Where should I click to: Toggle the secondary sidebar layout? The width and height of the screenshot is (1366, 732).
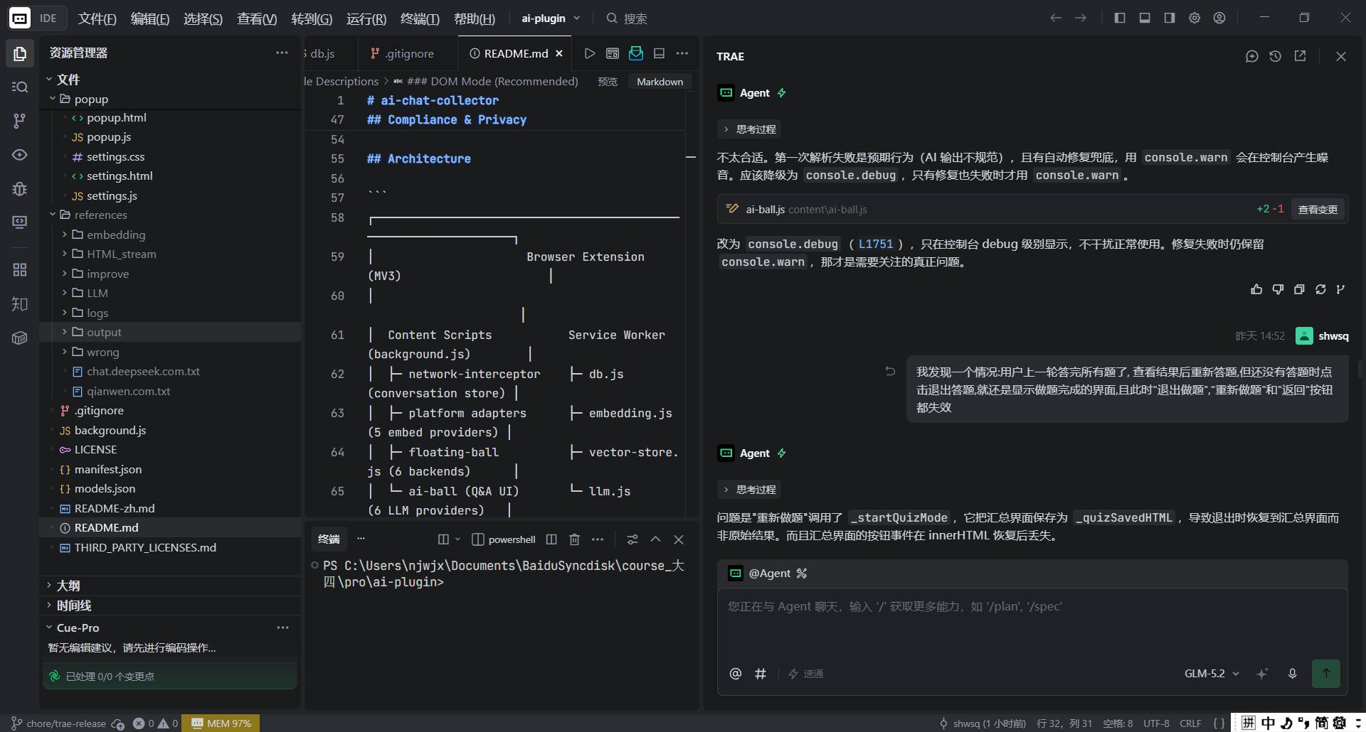[1170, 18]
